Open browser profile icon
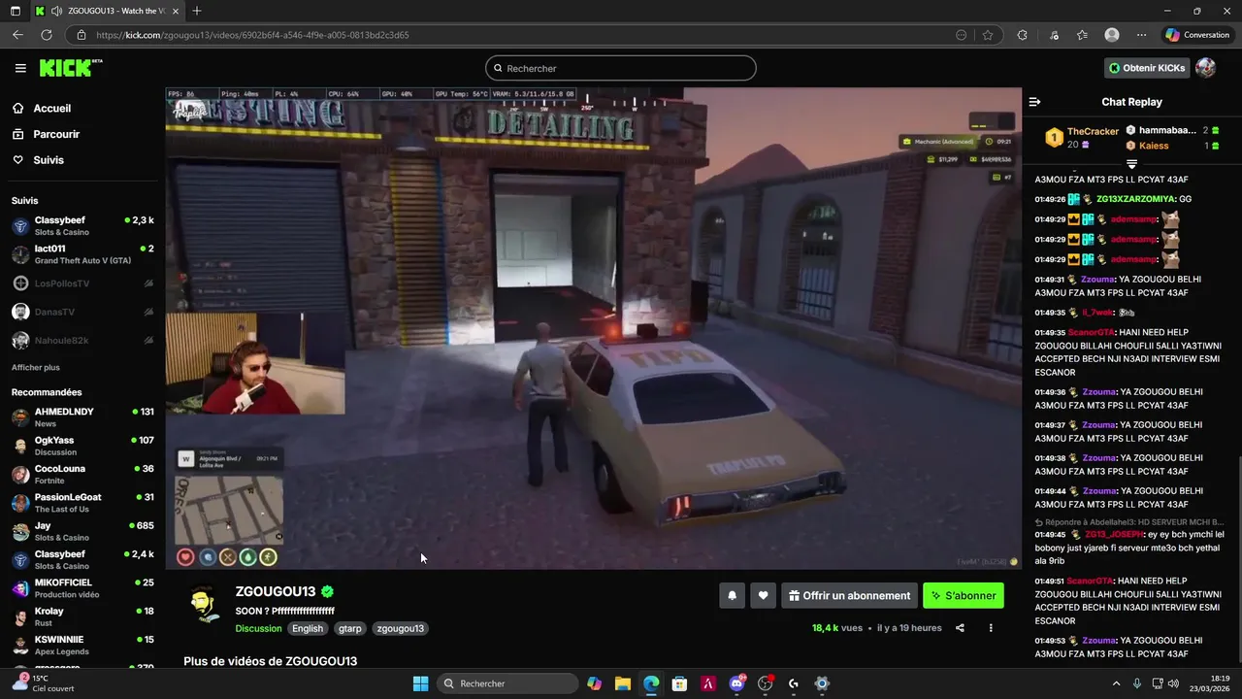1242x699 pixels. [1112, 35]
